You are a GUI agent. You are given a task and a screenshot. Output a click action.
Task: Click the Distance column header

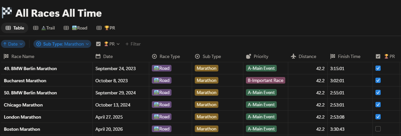(308, 56)
